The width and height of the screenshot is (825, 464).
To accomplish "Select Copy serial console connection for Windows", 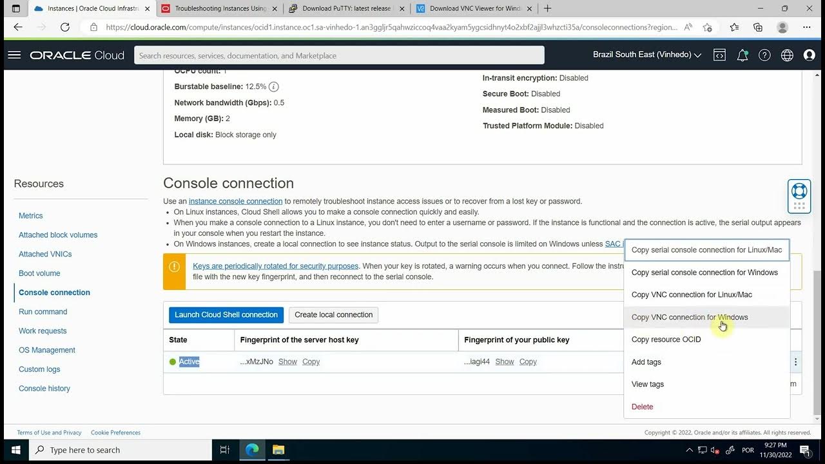I will [707, 273].
